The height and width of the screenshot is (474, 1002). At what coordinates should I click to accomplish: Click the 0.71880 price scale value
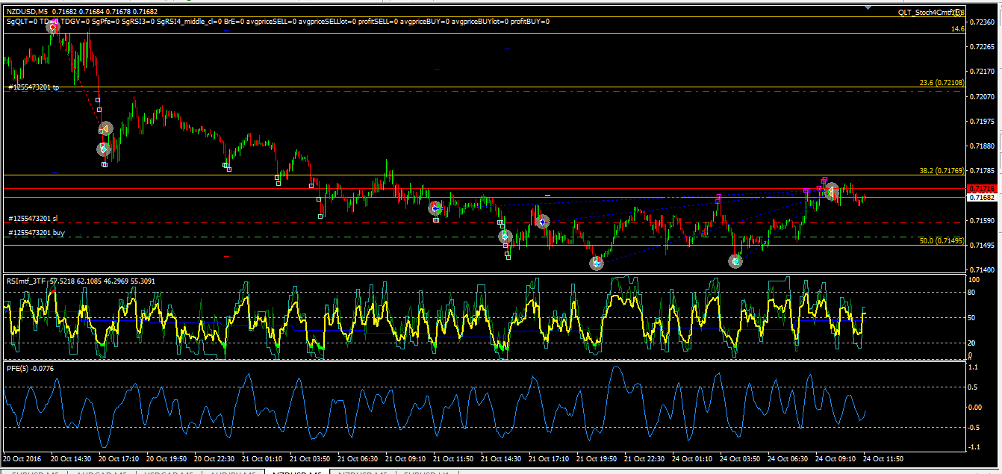980,146
